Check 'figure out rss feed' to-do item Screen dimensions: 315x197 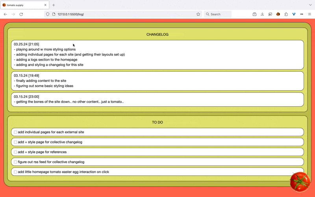(15, 162)
